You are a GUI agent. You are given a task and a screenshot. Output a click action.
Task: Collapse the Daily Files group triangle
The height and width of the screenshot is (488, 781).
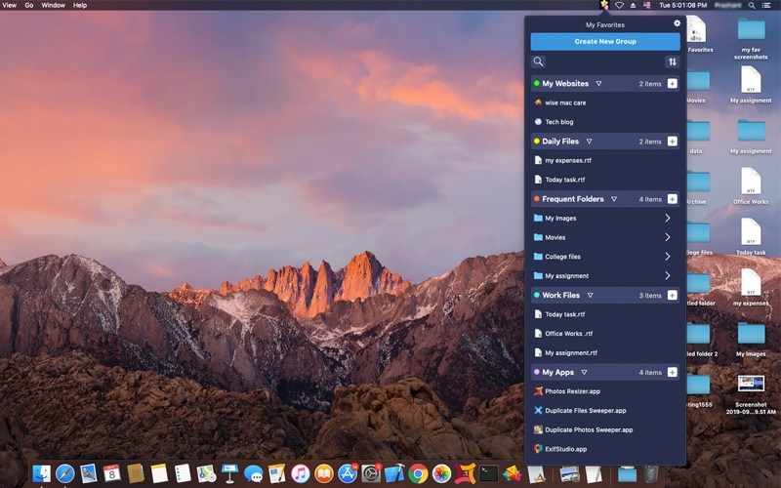tap(589, 142)
